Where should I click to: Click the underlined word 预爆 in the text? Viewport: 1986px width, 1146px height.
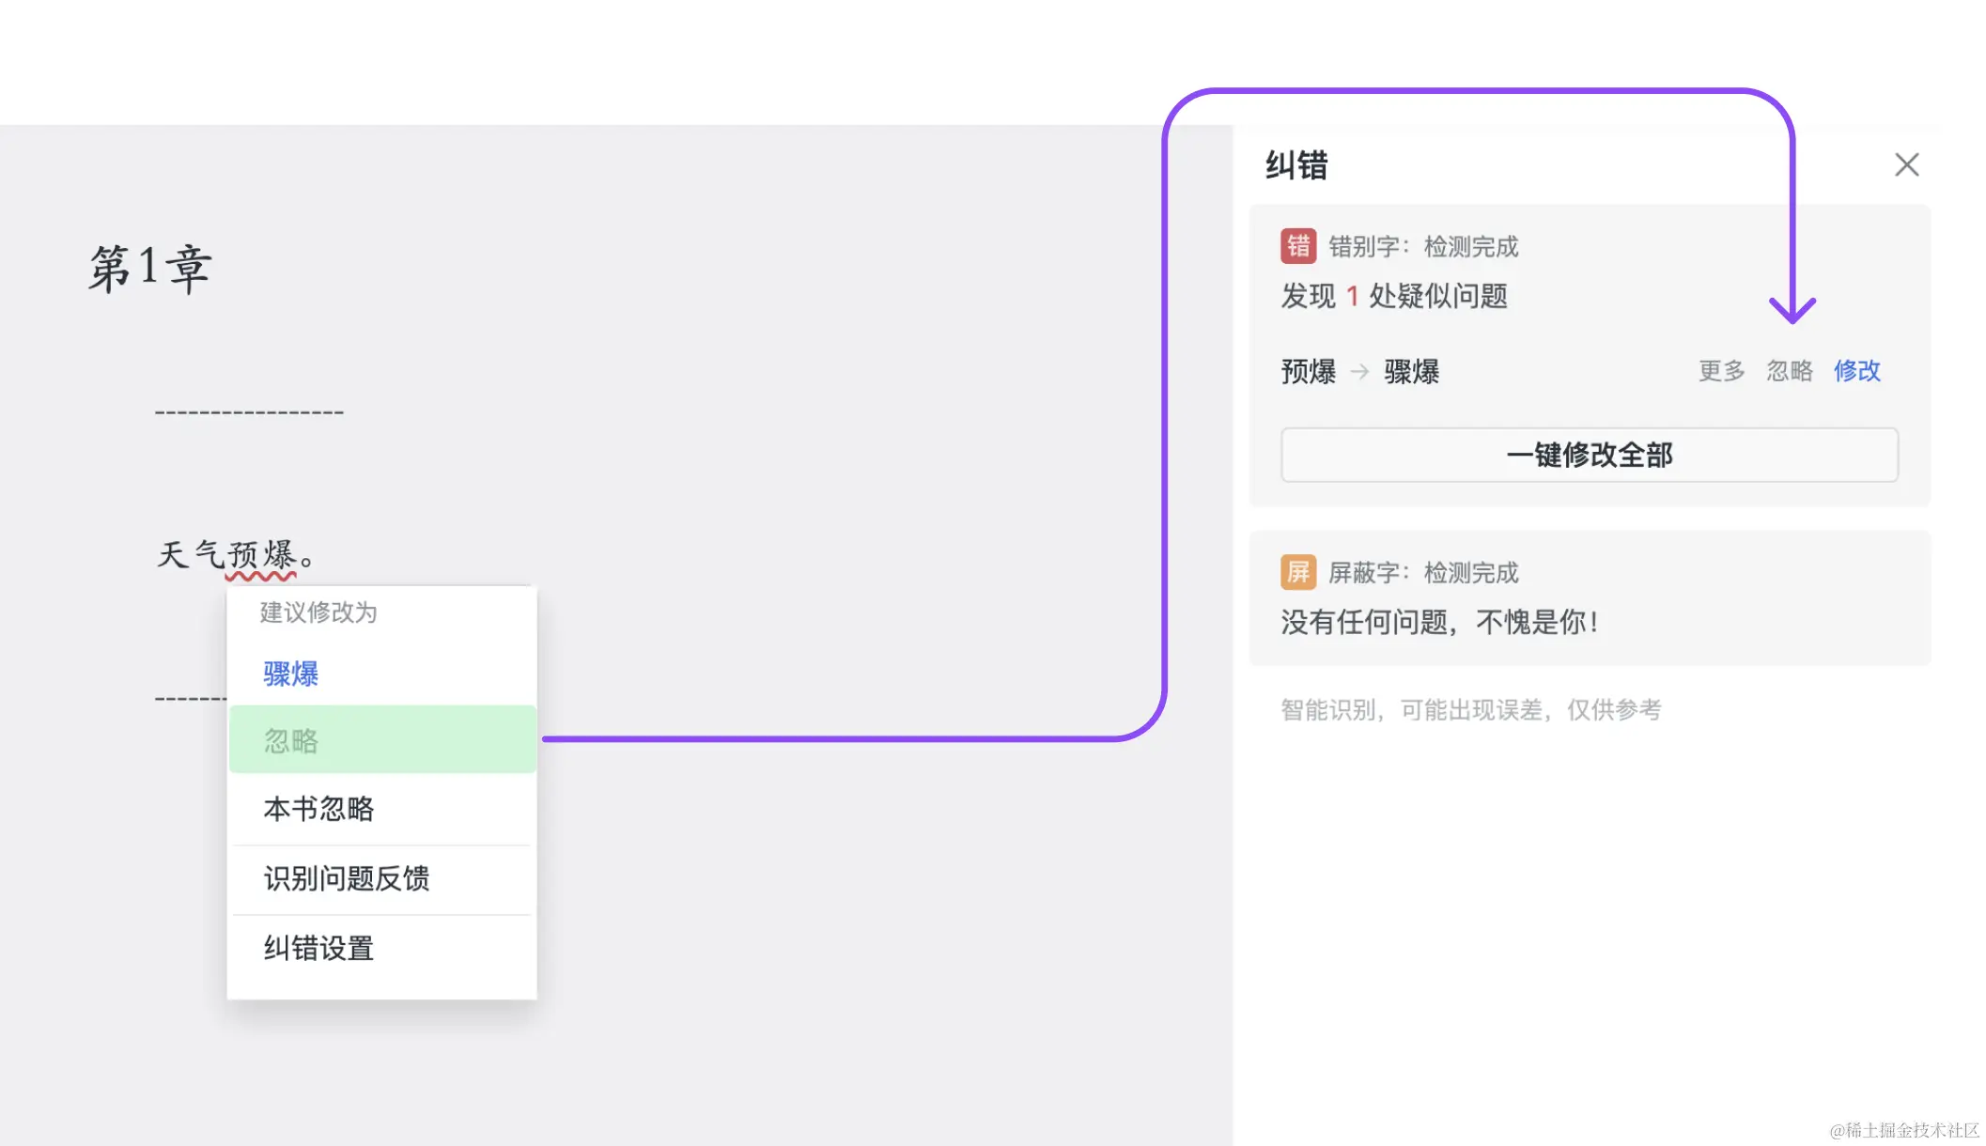(261, 554)
